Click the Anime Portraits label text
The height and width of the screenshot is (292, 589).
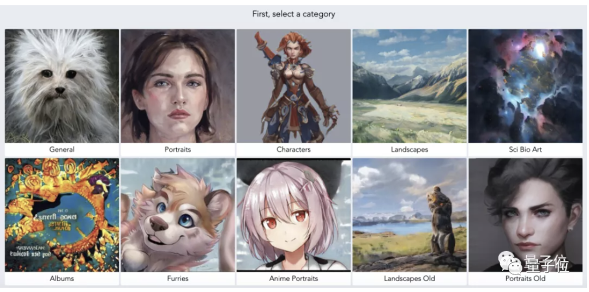pos(294,278)
